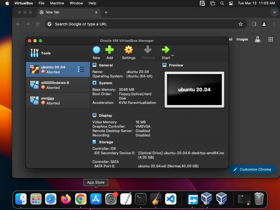The width and height of the screenshot is (280, 210).
Task: Open App Store from the dock
Action: (96, 199)
